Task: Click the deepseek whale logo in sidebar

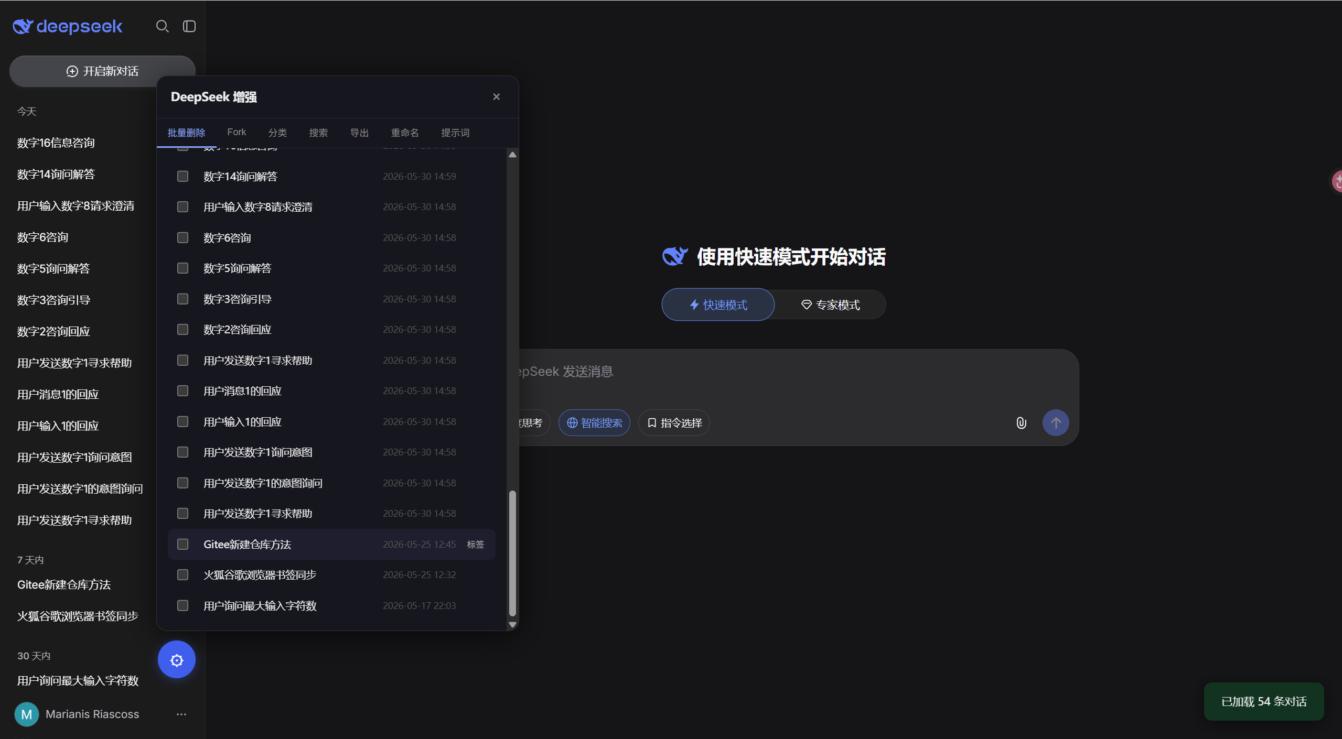Action: tap(67, 26)
